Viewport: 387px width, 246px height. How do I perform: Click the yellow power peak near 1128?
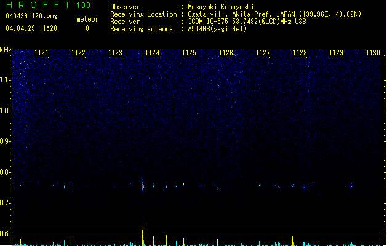click(293, 241)
